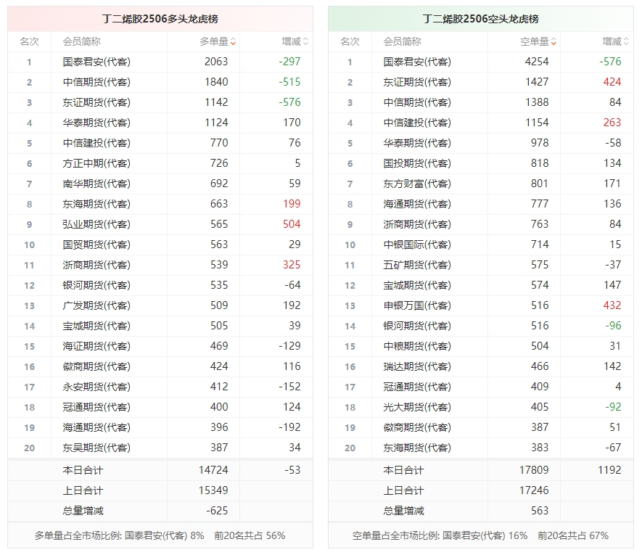Click 中信期货(代客) in long table rank 2
Screen dimensions: 642x555
point(96,82)
